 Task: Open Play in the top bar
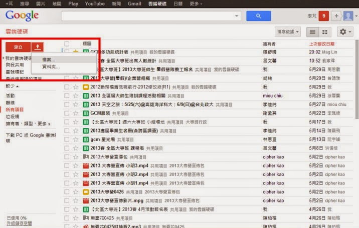tap(73, 3)
